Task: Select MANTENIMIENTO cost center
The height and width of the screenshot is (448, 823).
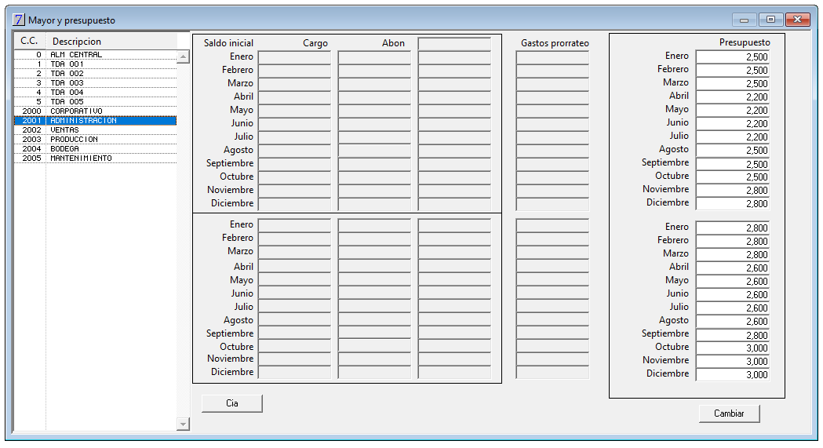Action: click(95, 158)
